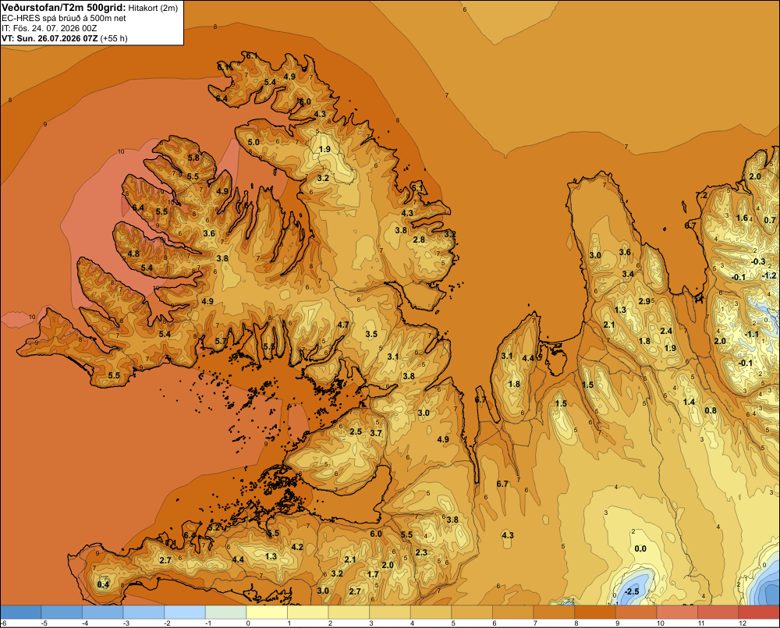This screenshot has height=628, width=780.
Task: Click the '0.4' temperature value
Action: pos(103,584)
